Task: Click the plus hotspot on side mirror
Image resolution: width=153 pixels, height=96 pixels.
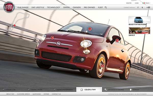Action: [x=117, y=40]
